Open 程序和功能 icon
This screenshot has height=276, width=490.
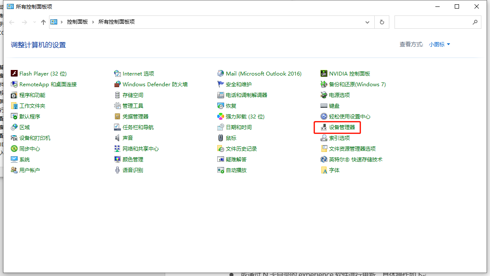[14, 95]
